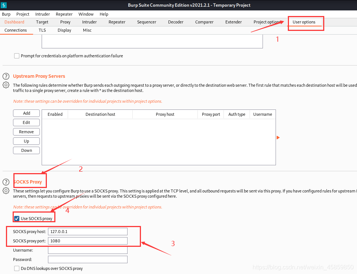Screen dimensions: 357x274
Task: Click the platform authentication list box
Action: click(x=152, y=41)
